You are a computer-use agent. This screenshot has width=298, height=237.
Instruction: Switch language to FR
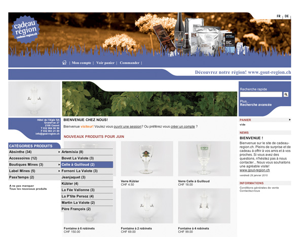(279, 16)
